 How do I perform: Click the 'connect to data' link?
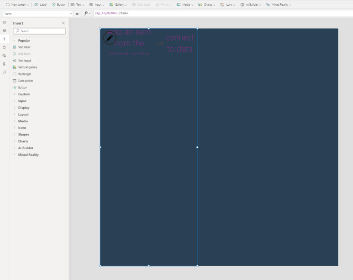coord(179,43)
